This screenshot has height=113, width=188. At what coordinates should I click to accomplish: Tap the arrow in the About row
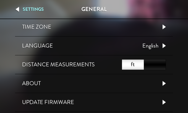164,83
